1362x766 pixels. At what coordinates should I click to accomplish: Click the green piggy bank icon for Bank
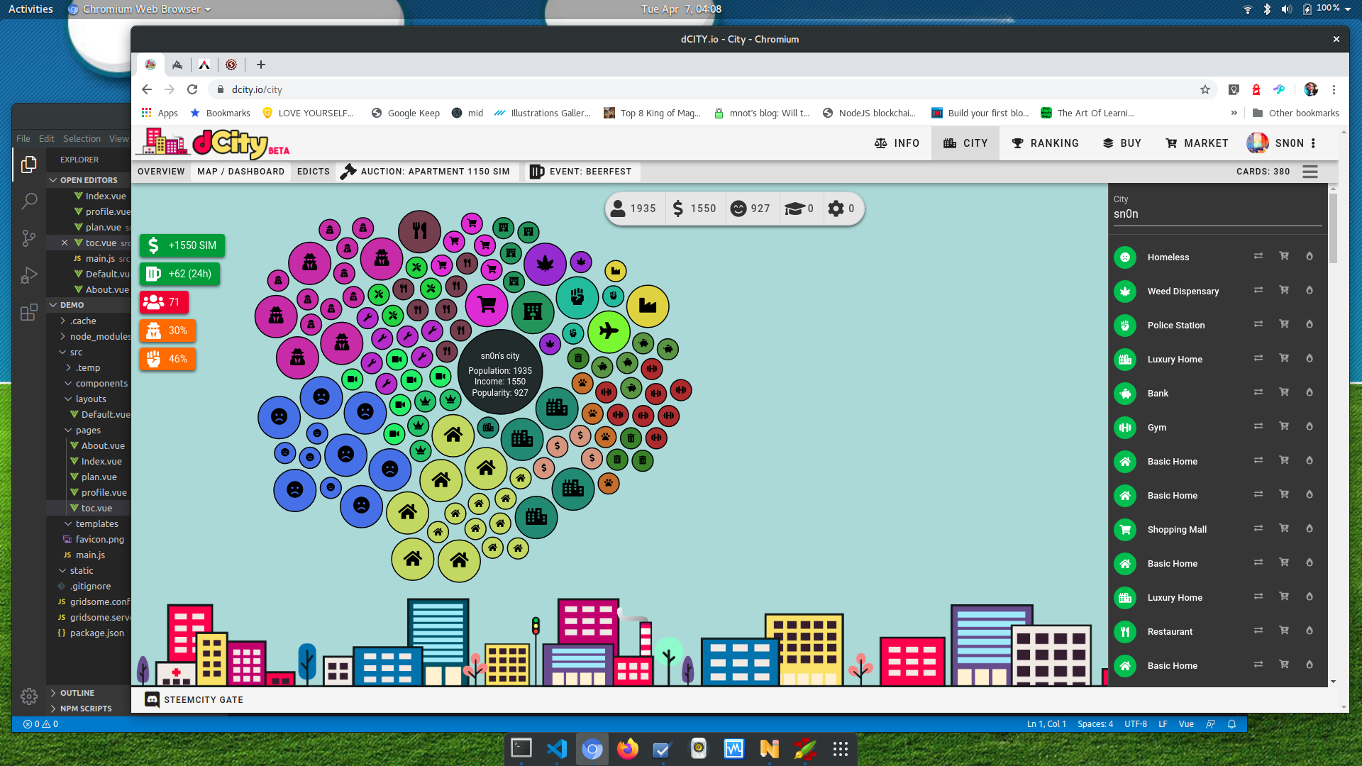(1124, 394)
